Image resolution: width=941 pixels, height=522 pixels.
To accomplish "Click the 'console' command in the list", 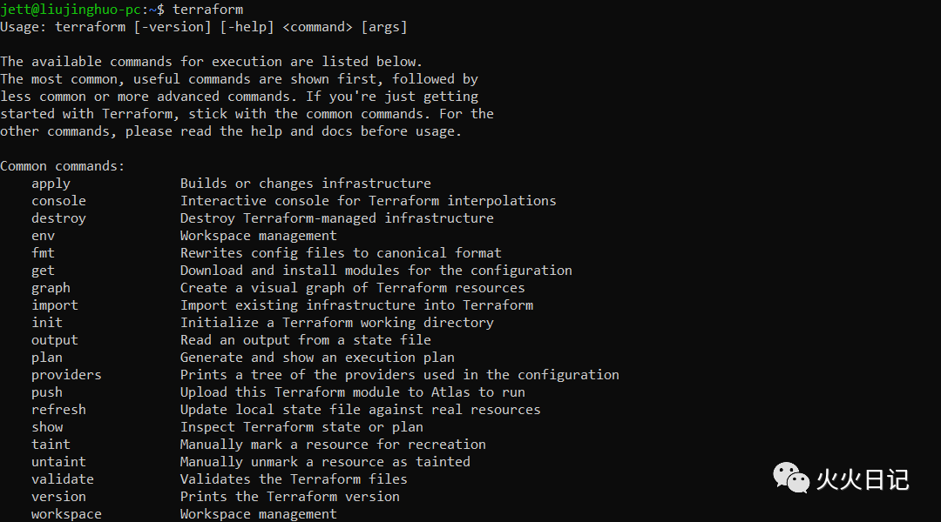I will (x=58, y=201).
